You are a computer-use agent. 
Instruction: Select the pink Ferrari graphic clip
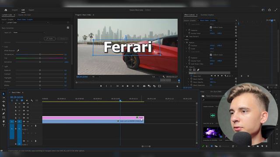click(93, 117)
